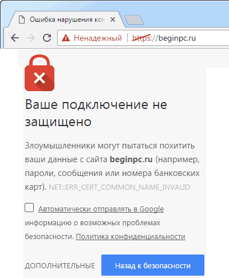This screenshot has width=229, height=278.
Task: Click the forward navigation arrow
Action: click(x=31, y=38)
